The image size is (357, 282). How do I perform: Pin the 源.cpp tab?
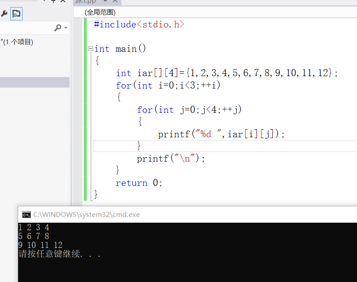pos(105,1)
